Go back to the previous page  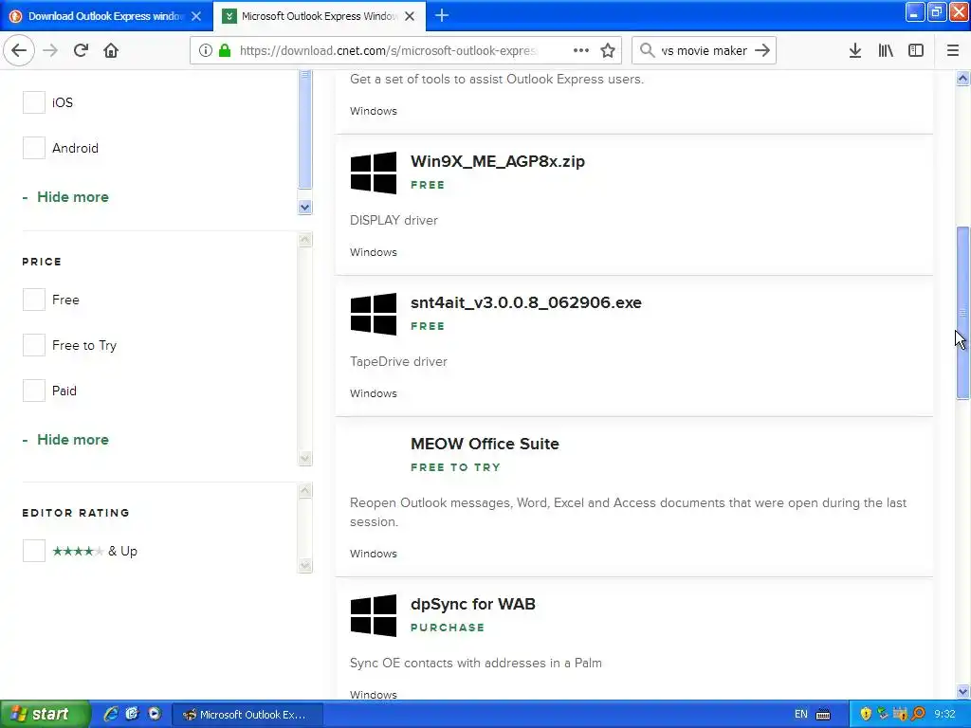coord(19,50)
